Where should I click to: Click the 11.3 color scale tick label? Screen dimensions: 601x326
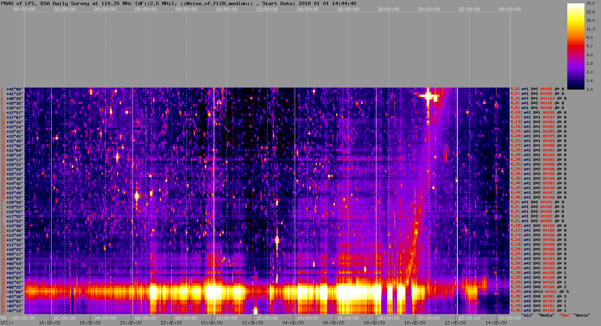(x=591, y=29)
